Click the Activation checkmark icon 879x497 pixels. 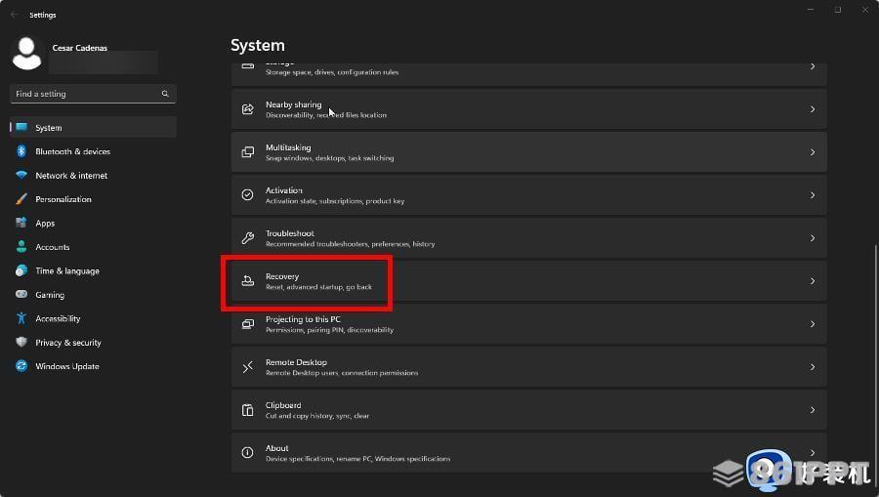click(248, 195)
